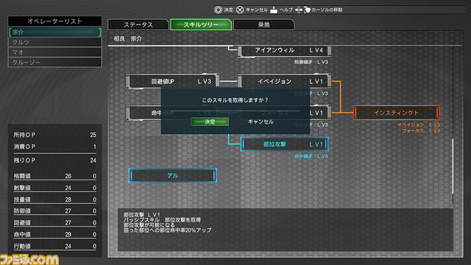Viewport: 471px width, 265px height.
Task: Open the 乗換 tab
Action: [x=263, y=24]
